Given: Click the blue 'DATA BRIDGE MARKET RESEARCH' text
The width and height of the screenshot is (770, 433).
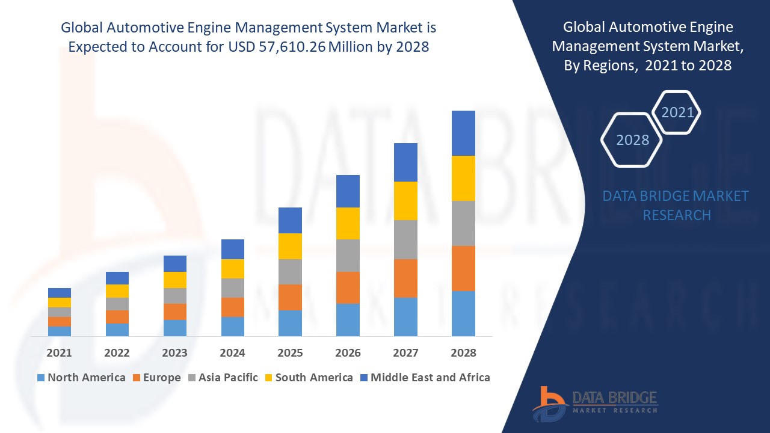Looking at the screenshot, I should (x=676, y=205).
